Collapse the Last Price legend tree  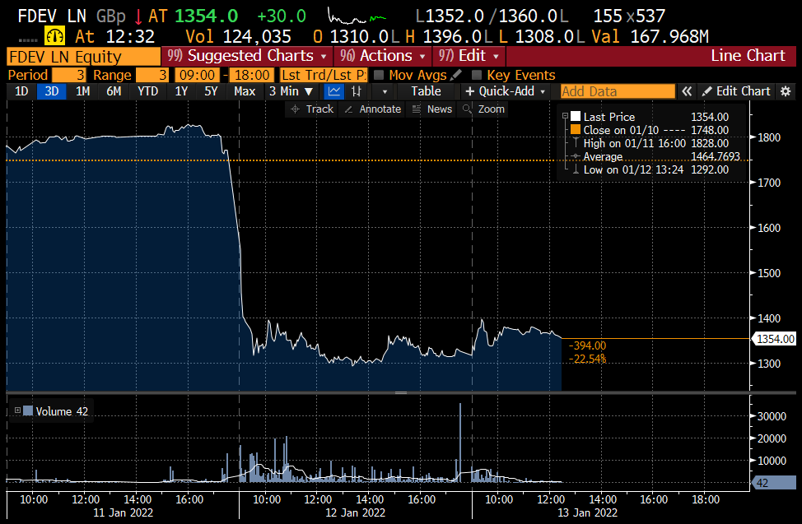565,116
